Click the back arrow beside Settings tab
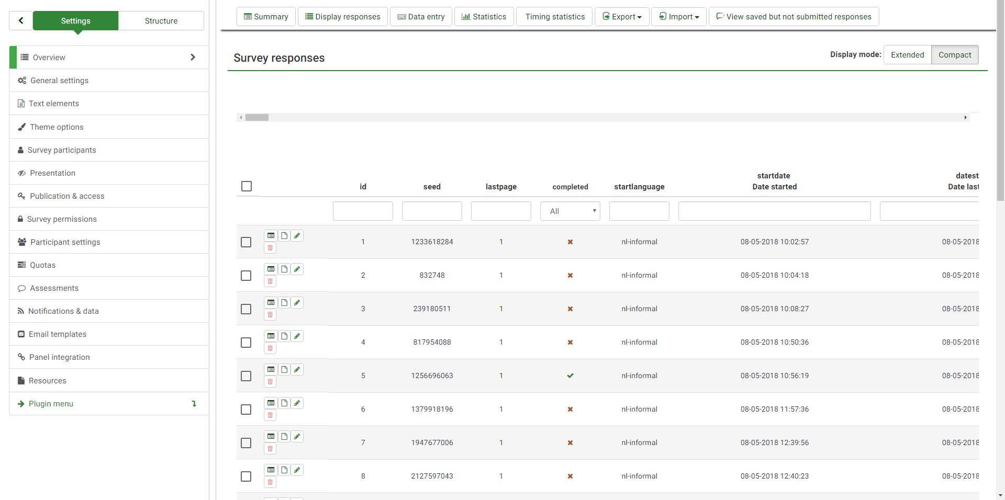This screenshot has height=500, width=1005. coord(21,21)
